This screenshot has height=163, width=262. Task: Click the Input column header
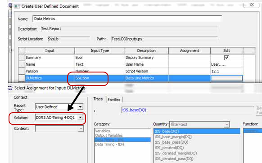(50, 50)
